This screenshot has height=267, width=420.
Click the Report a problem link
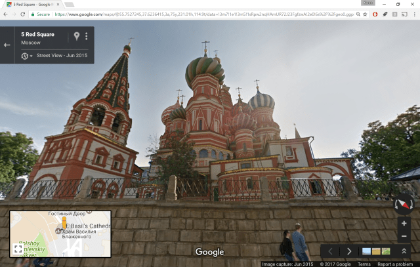(395, 264)
